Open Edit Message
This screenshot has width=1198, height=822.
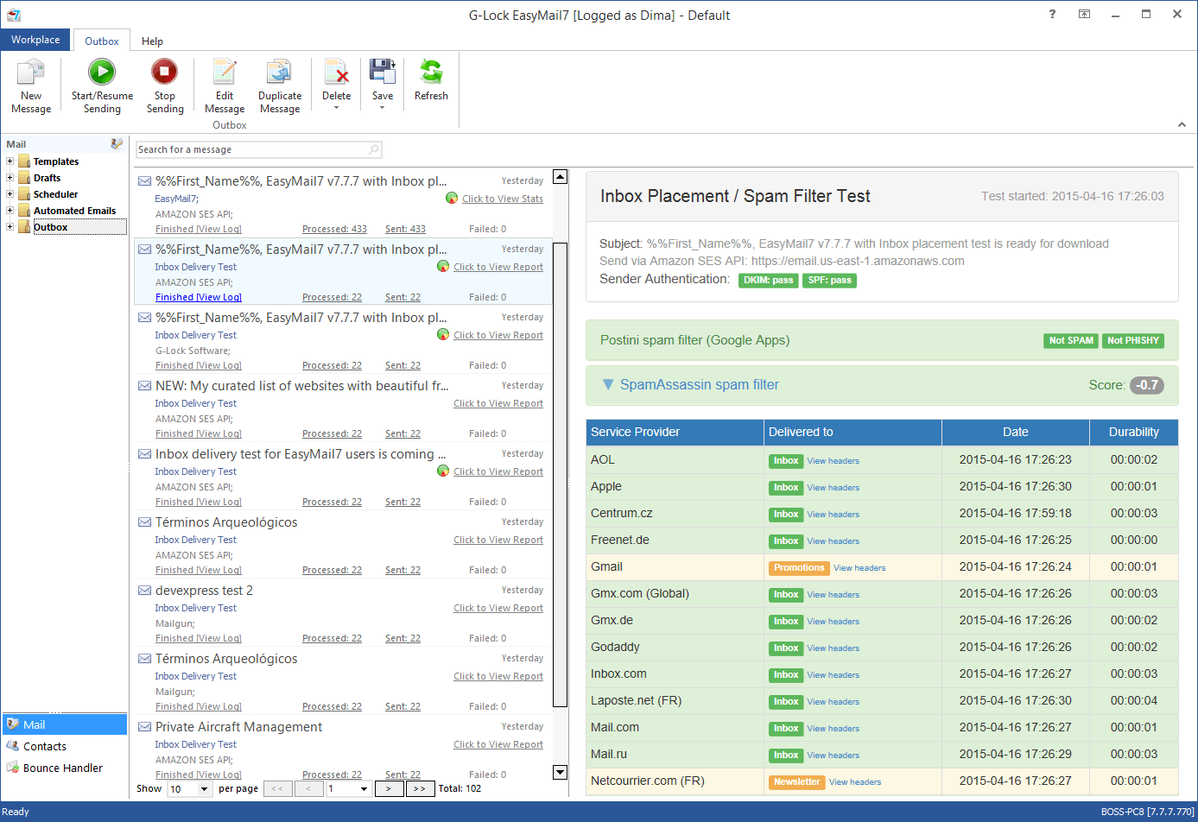pos(224,85)
